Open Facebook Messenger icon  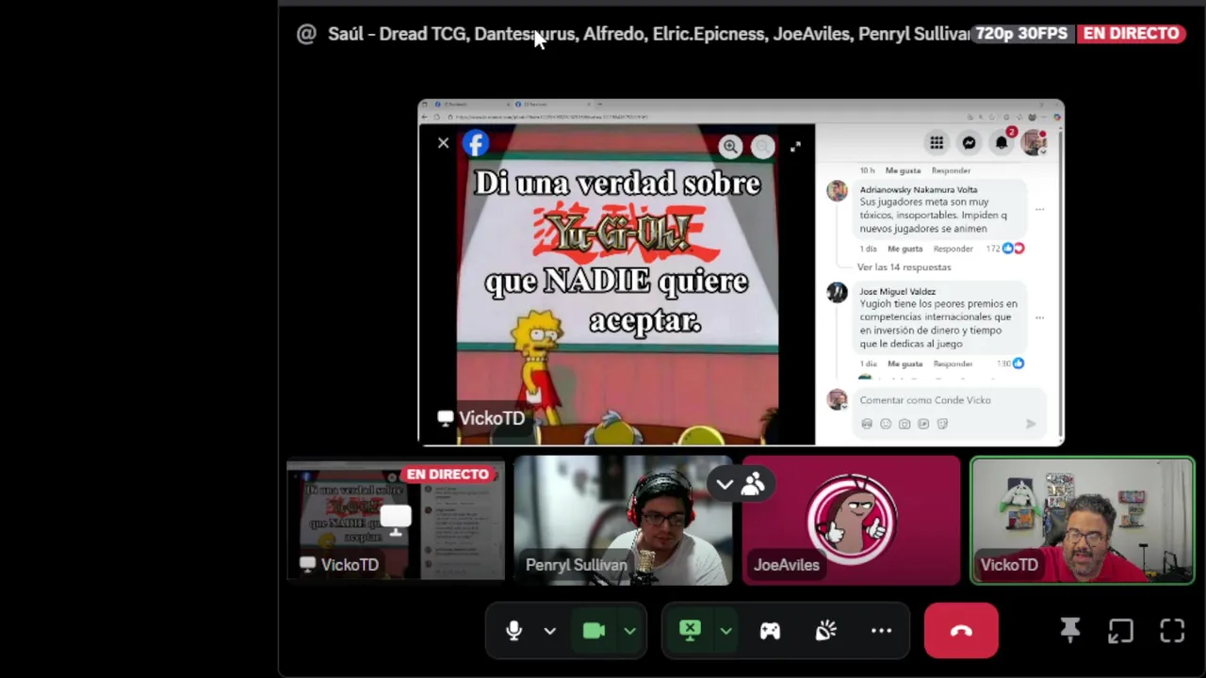[969, 142]
